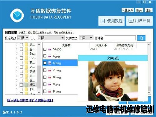Open the 使用教程 tutorial button
The height and width of the screenshot is (117, 156).
point(111,21)
